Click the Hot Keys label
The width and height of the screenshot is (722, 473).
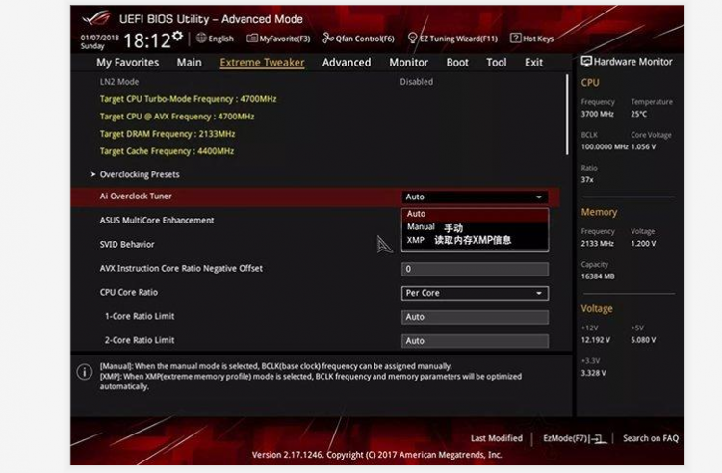pyautogui.click(x=538, y=39)
